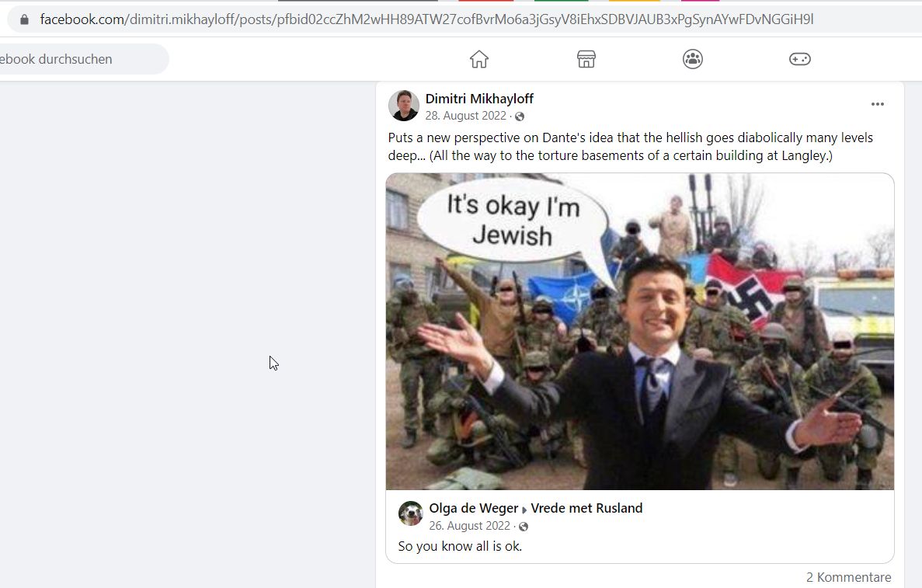Click the 'So you know all is ok.' caption
Viewport: 922px width, 588px height.
coord(460,546)
